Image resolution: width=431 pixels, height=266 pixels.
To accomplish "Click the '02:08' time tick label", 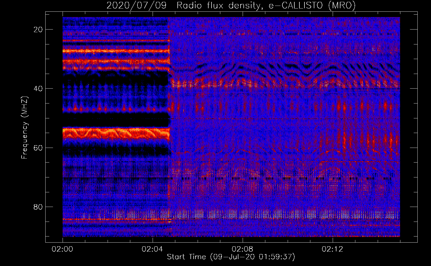I will click(243, 249).
